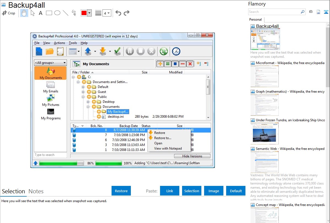Screen dimensions: 330x223
Task: Switch to the Personal tab
Action: tap(255, 20)
